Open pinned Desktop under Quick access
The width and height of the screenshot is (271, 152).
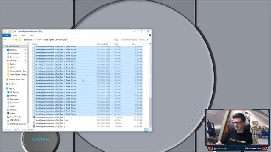click(x=13, y=50)
